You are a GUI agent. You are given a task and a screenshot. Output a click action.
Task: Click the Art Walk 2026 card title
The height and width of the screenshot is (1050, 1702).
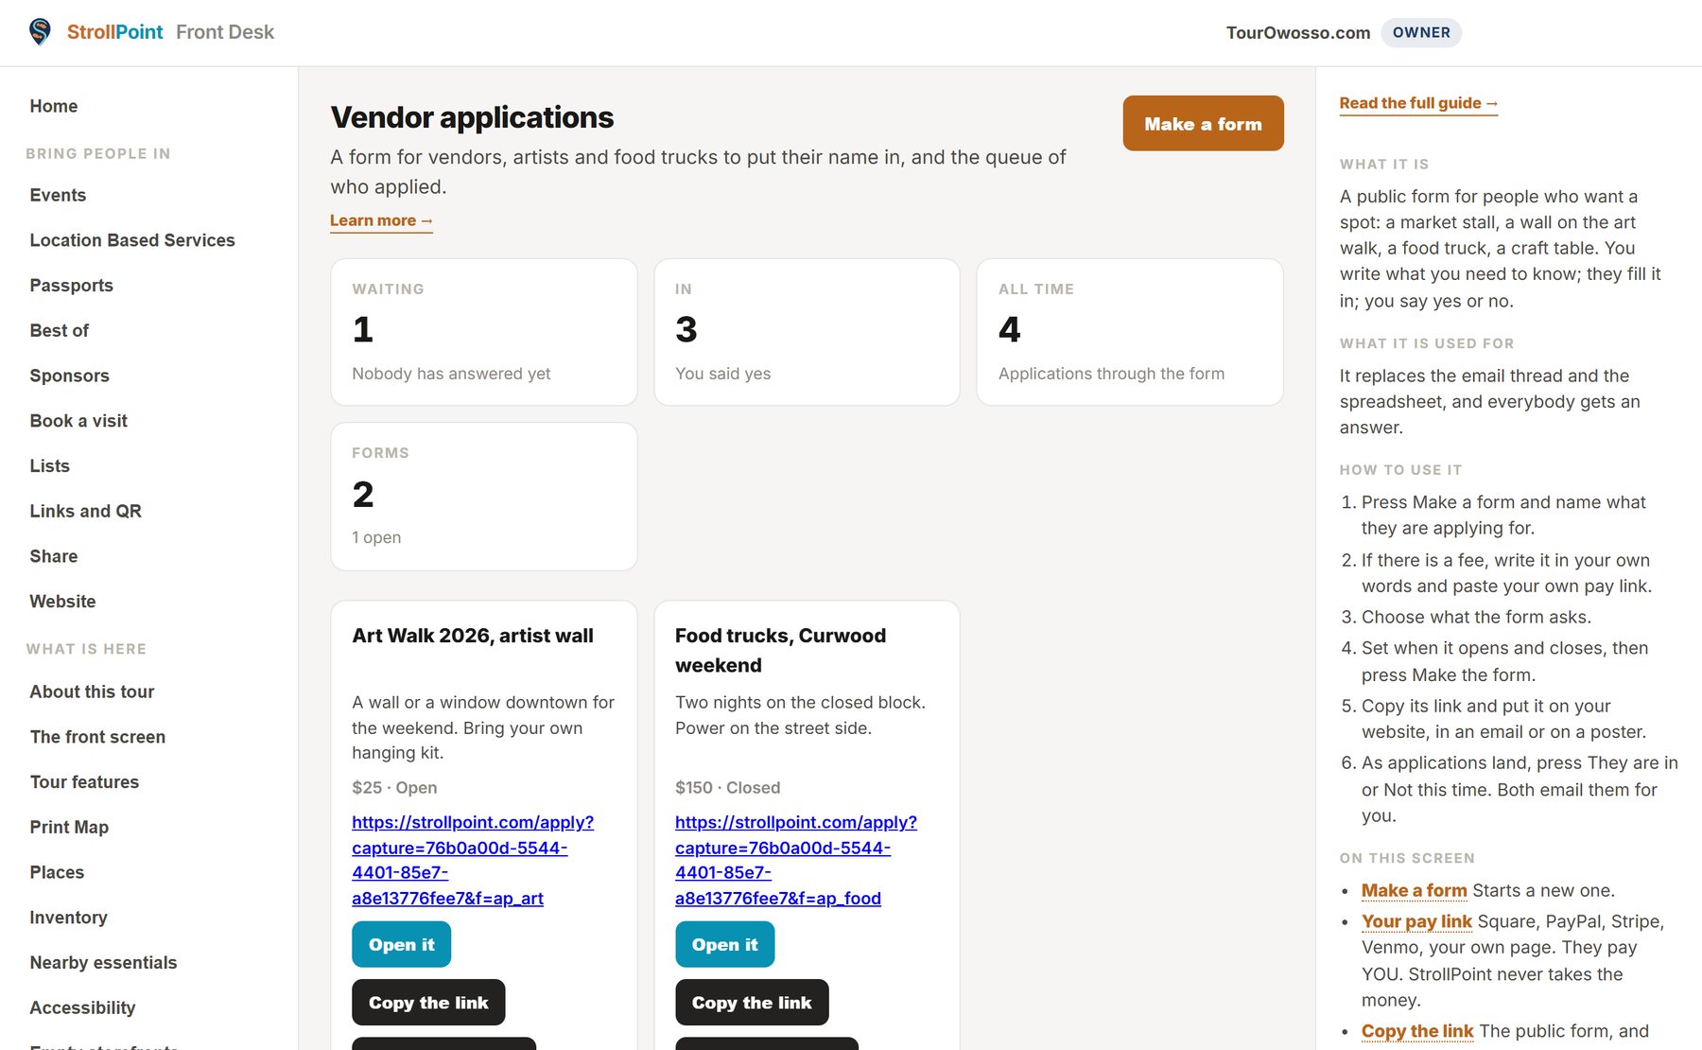pos(473,636)
